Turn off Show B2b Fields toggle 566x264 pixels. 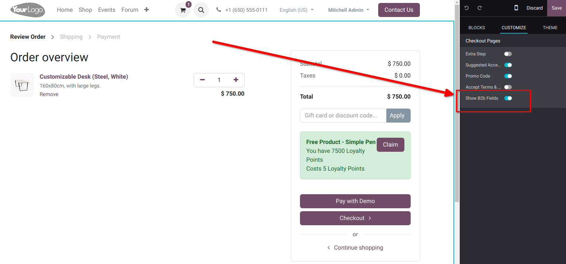tap(508, 98)
